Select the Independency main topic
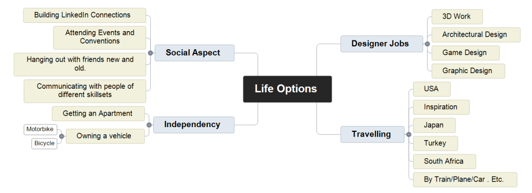The height and width of the screenshot is (193, 532). click(194, 125)
